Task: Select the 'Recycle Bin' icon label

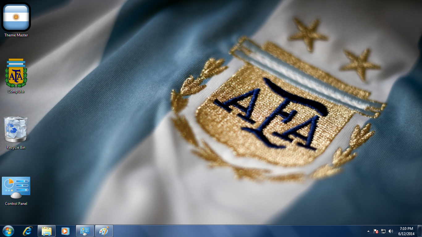Action: click(x=16, y=148)
